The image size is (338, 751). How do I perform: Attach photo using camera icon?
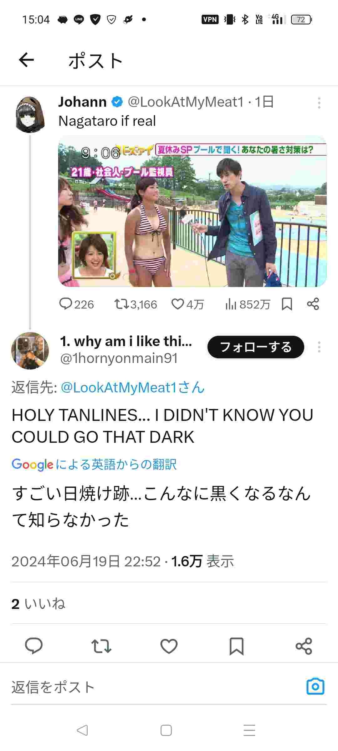(x=315, y=686)
